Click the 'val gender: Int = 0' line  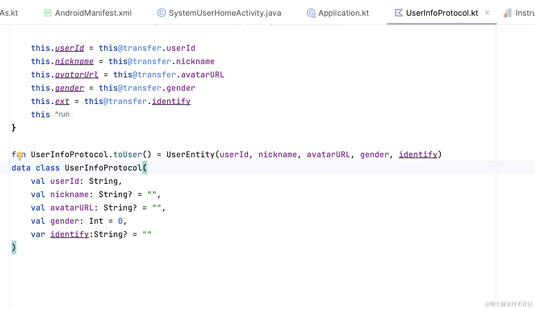pos(79,221)
